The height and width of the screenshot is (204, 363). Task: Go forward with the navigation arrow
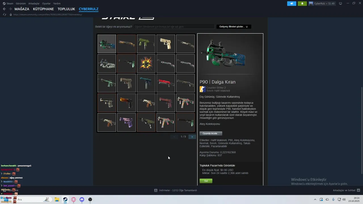[10, 9]
